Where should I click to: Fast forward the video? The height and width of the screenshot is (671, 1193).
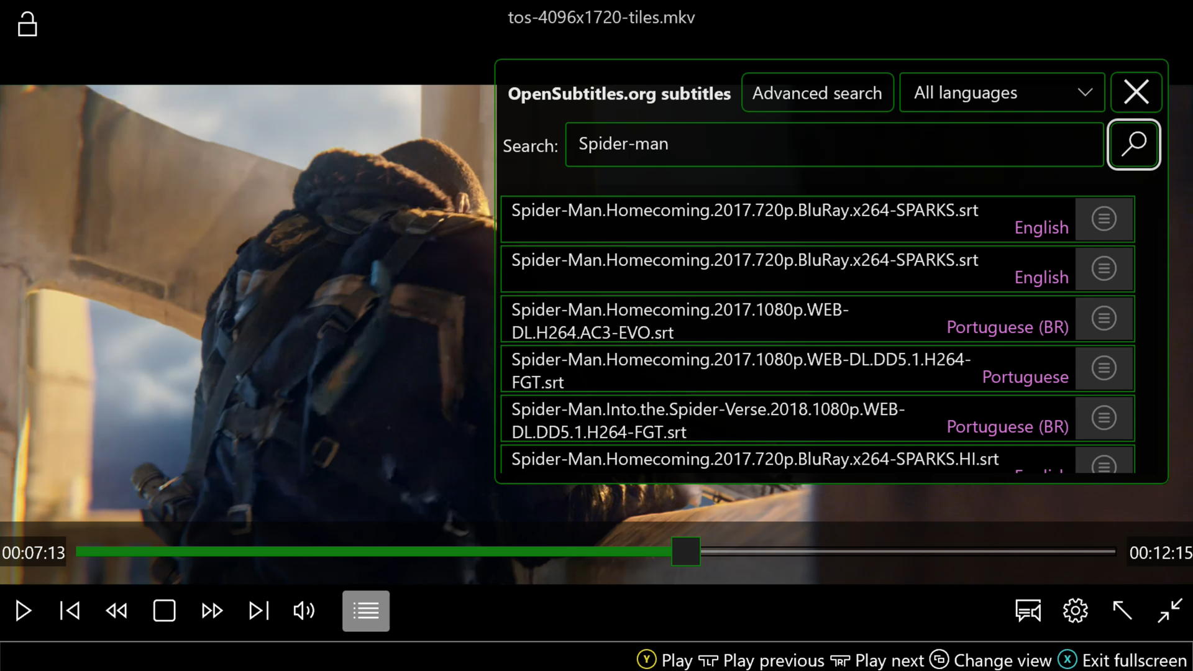coord(212,611)
